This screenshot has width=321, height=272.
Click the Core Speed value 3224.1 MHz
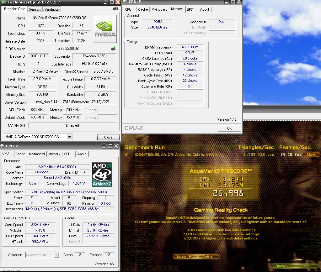click(x=40, y=225)
